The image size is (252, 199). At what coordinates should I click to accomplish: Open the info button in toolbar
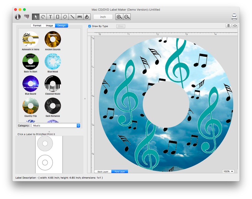(x=18, y=17)
